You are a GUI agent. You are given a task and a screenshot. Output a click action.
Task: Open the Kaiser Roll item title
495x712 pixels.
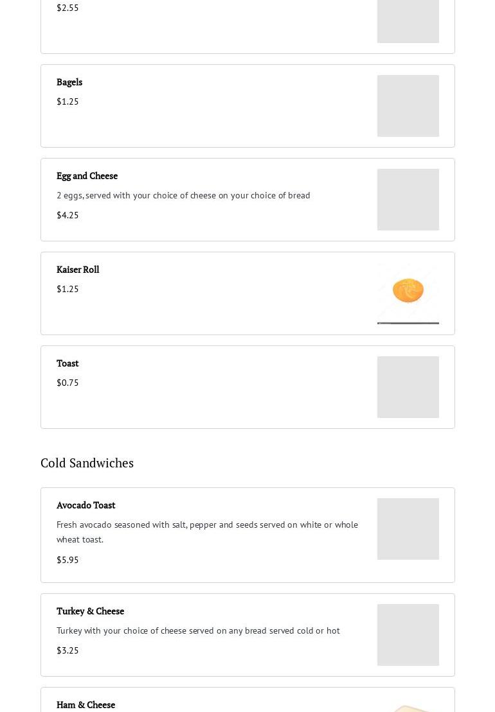[x=78, y=270]
